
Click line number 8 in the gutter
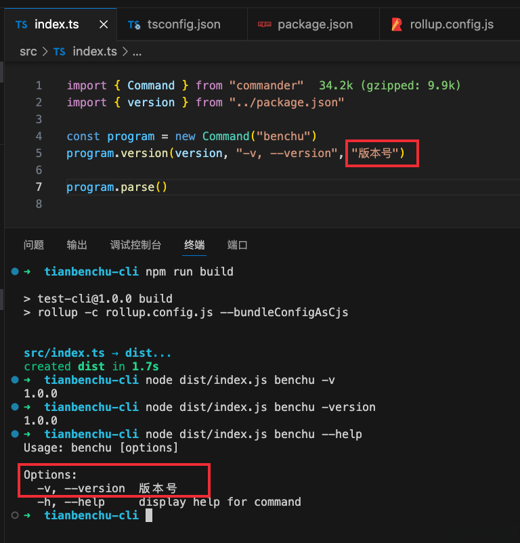[x=39, y=204]
